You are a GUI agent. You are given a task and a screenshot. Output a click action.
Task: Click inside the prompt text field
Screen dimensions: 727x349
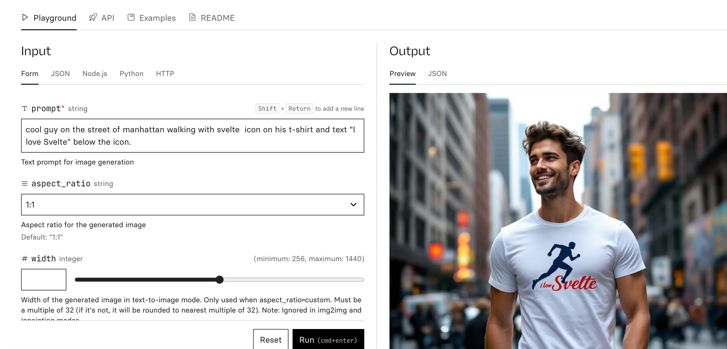click(x=193, y=136)
